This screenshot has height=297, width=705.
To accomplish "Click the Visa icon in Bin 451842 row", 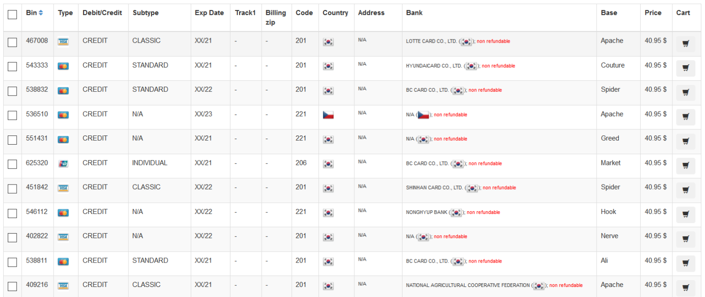I will point(63,188).
